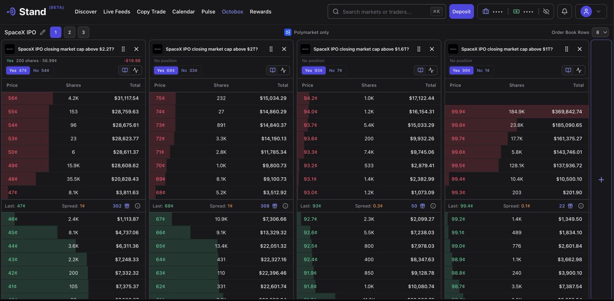Click the icon beside 22 count
The image size is (614, 301).
[x=571, y=206]
